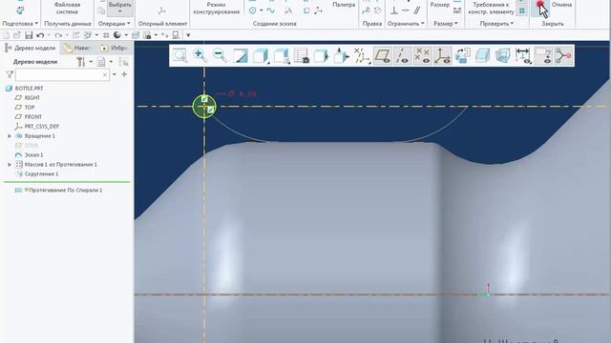The width and height of the screenshot is (611, 343).
Task: Click the tree settings hammer icon
Action: (x=80, y=62)
